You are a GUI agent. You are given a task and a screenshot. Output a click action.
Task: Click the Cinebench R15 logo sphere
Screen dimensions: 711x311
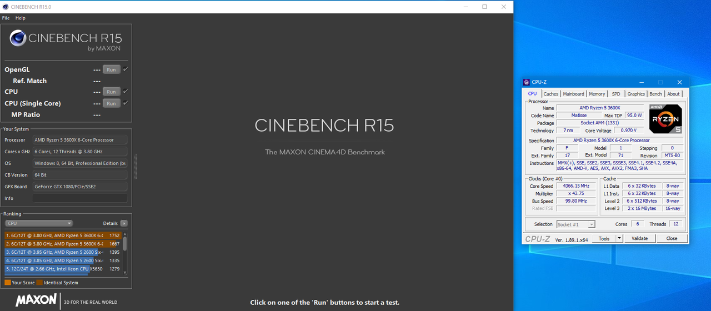point(18,38)
